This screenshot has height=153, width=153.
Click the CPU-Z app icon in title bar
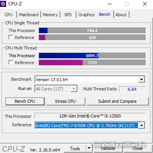[3, 4]
